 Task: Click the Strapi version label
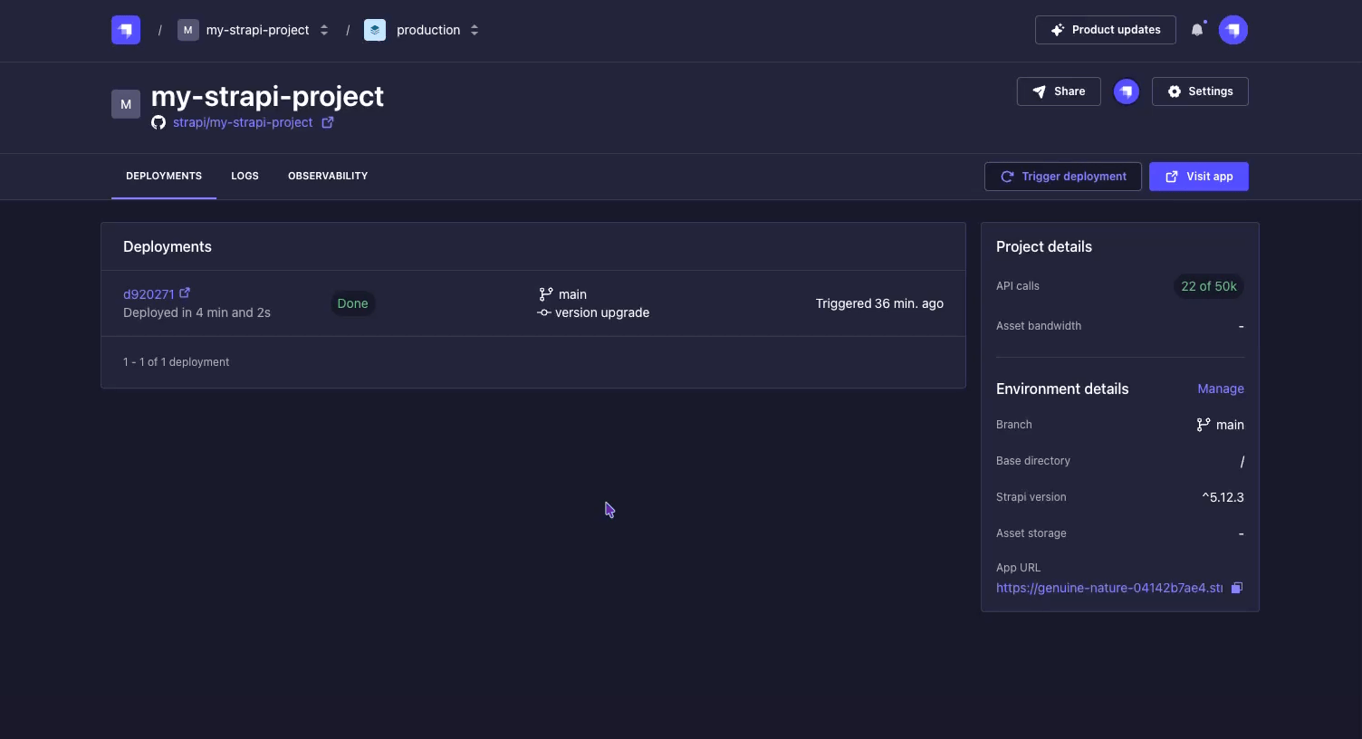pyautogui.click(x=1031, y=497)
